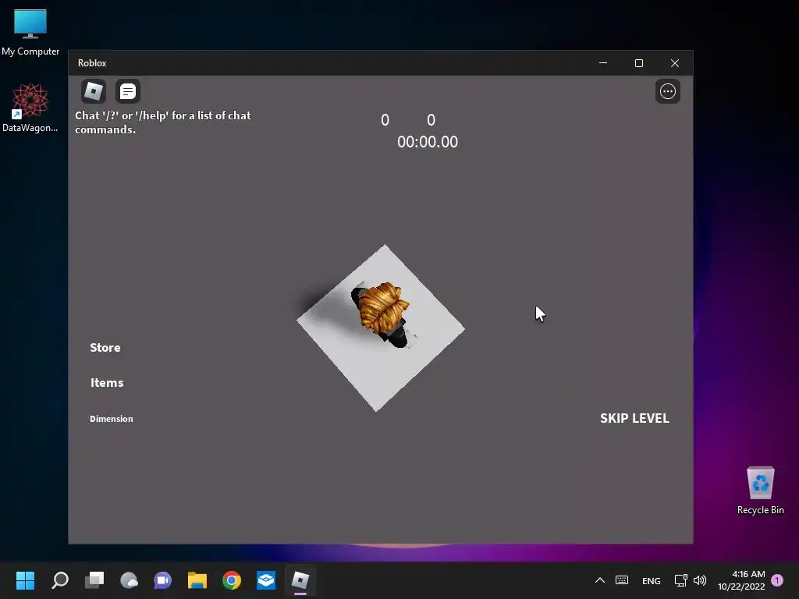Image resolution: width=799 pixels, height=599 pixels.
Task: Launch Google Chrome from taskbar
Action: click(x=231, y=580)
